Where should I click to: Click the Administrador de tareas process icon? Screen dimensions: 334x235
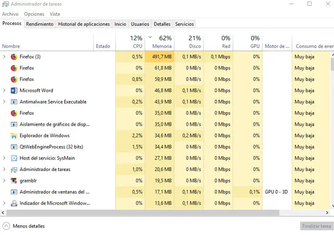tap(14, 170)
